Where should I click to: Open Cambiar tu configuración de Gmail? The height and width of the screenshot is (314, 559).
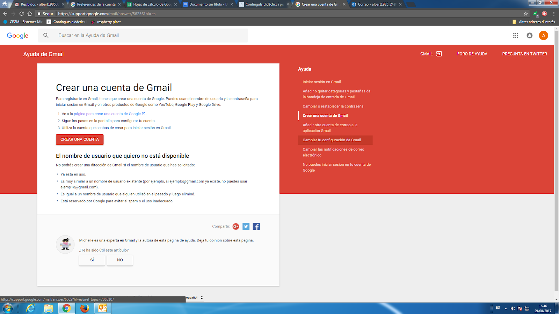(335, 140)
